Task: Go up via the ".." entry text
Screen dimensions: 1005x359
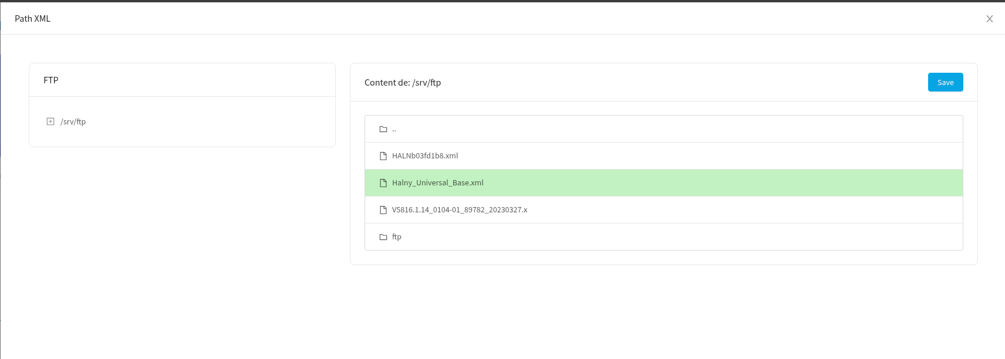Action: [394, 129]
